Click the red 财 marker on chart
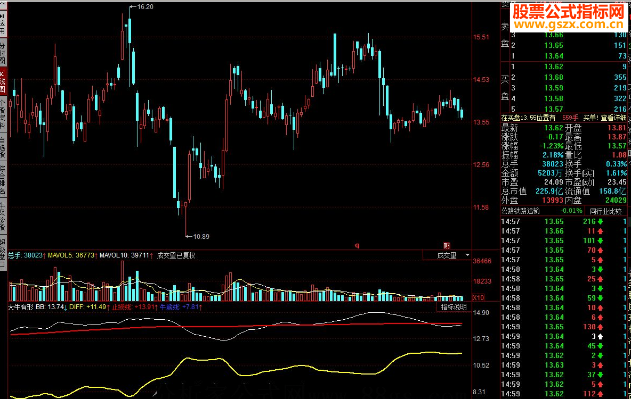 [447, 245]
